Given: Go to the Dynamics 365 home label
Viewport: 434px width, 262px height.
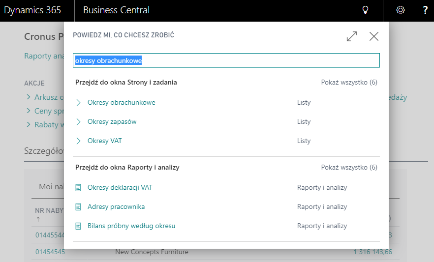Looking at the screenshot, I should pyautogui.click(x=32, y=10).
